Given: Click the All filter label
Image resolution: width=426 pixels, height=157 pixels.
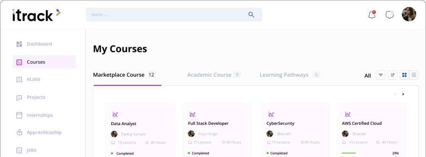Looking at the screenshot, I should 368,76.
